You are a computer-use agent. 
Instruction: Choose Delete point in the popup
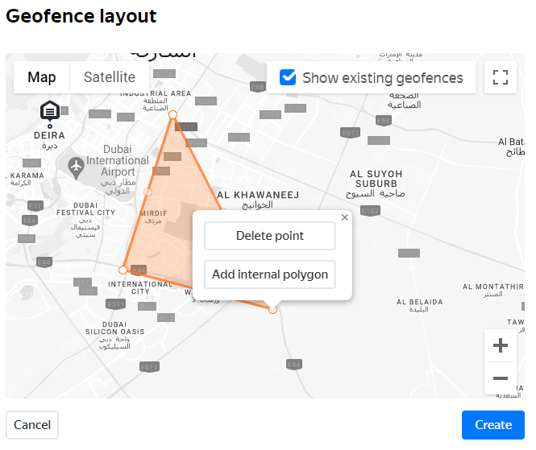269,236
